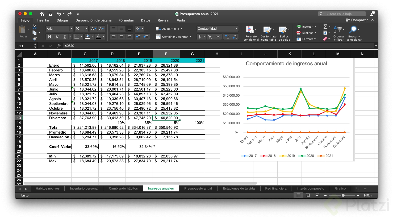
Task: Copy format with the paintbrush icon
Action: [x=35, y=39]
